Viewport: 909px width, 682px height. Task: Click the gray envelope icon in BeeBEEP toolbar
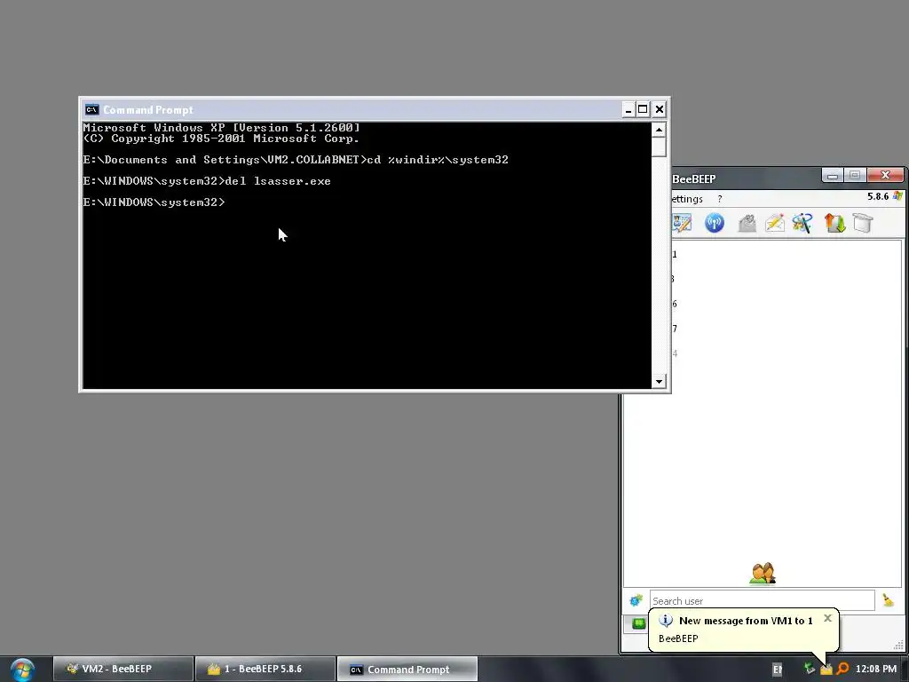[x=747, y=223]
